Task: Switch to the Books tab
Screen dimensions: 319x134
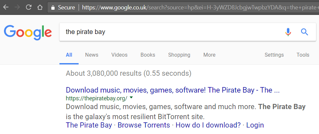Action: pyautogui.click(x=148, y=55)
